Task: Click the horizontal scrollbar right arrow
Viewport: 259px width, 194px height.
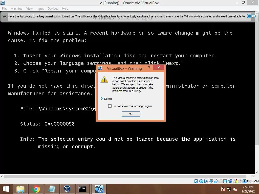Action: click(x=253, y=177)
